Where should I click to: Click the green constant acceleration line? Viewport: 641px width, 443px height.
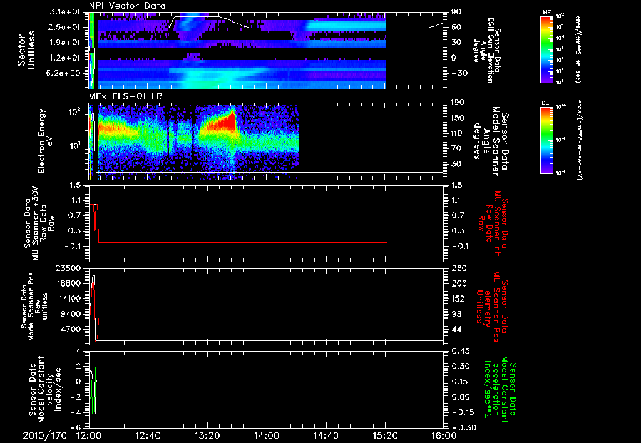(x=270, y=397)
